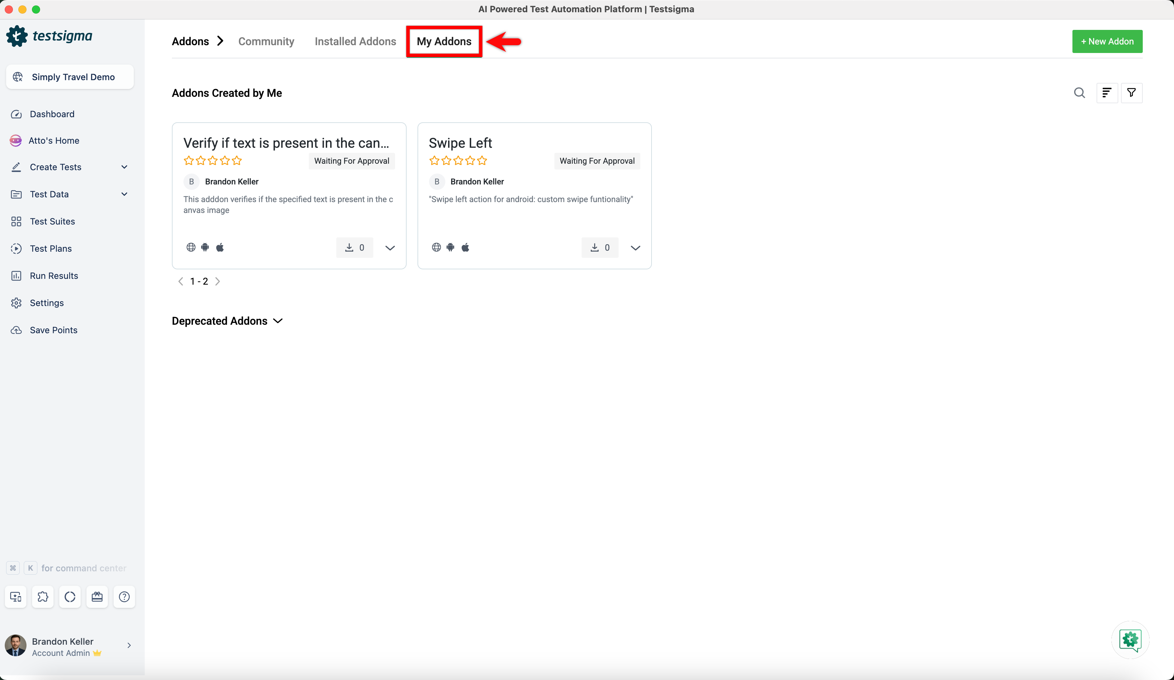Open the gift box icon in sidebar

[97, 597]
